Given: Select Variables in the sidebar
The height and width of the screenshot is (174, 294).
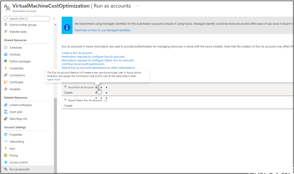Looking at the screenshot, I should [15, 89].
